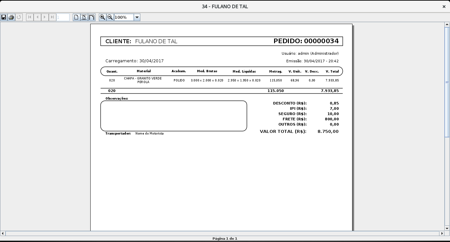
Task: Click the 'Quant.' column header
Action: [x=112, y=71]
